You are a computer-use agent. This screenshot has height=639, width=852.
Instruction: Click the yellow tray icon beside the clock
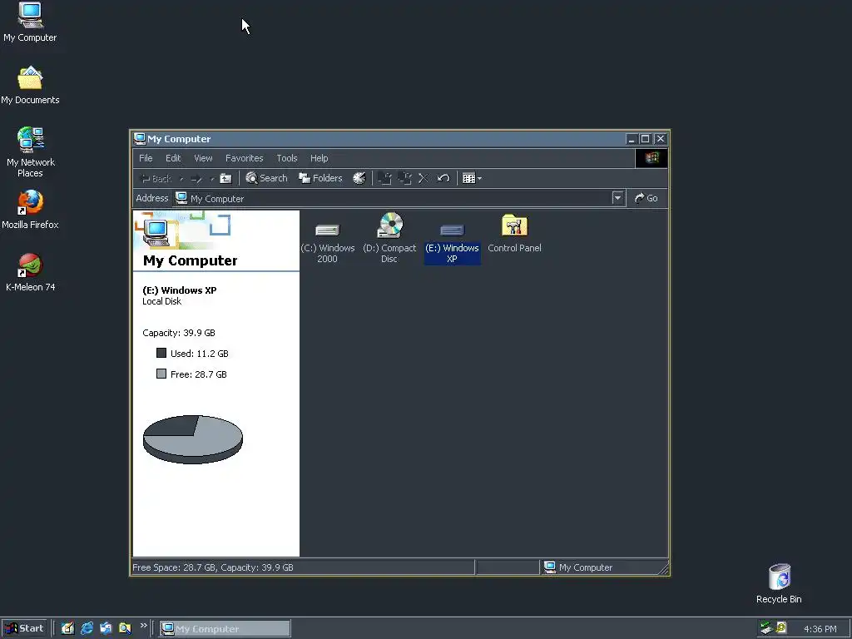coord(781,627)
